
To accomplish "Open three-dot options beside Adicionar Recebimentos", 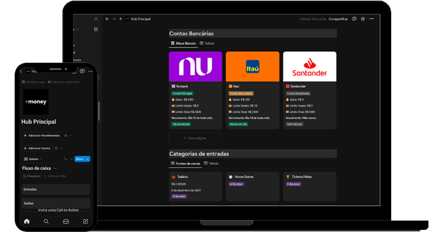I will 71,135.
